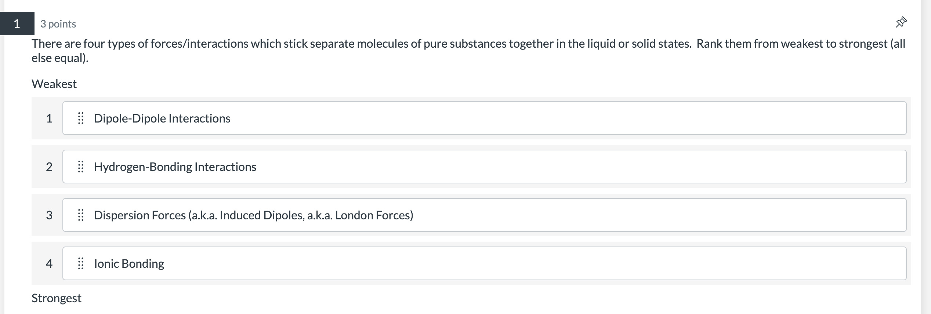The height and width of the screenshot is (314, 931).
Task: Click position number 2 in the ranking list
Action: (50, 167)
